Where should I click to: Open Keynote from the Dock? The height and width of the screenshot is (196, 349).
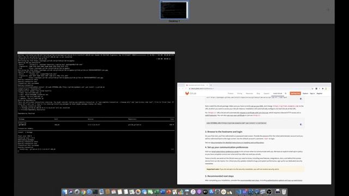(x=186, y=192)
